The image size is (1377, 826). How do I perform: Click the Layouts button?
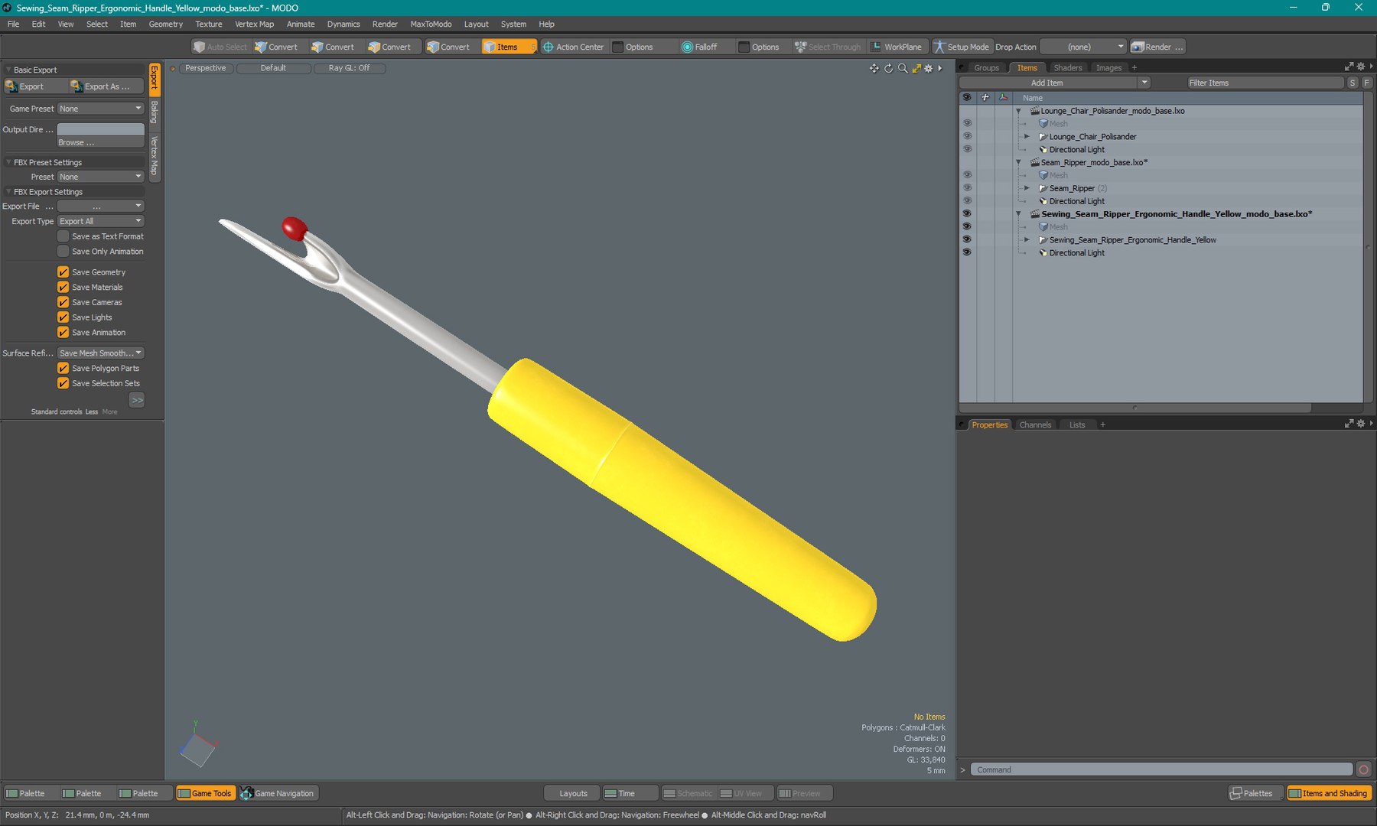pos(572,793)
